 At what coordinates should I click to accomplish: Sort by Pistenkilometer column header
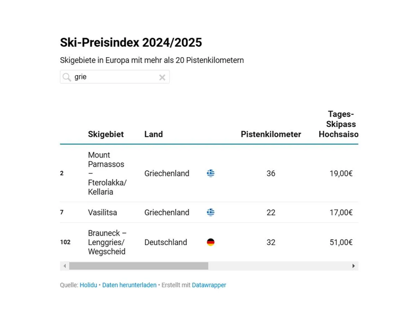point(271,134)
